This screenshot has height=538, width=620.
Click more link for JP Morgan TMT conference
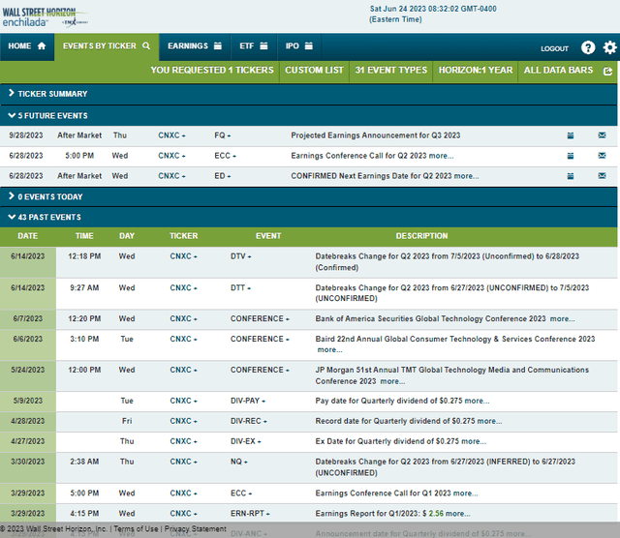392,381
